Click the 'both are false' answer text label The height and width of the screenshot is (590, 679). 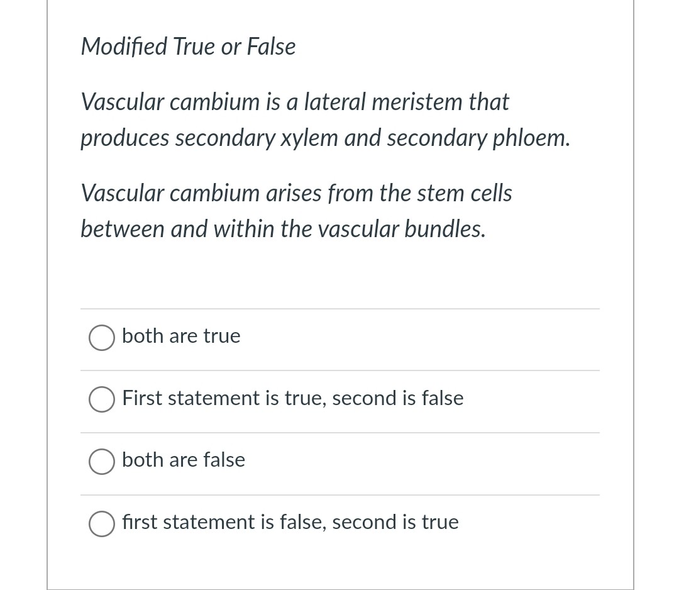tap(183, 460)
